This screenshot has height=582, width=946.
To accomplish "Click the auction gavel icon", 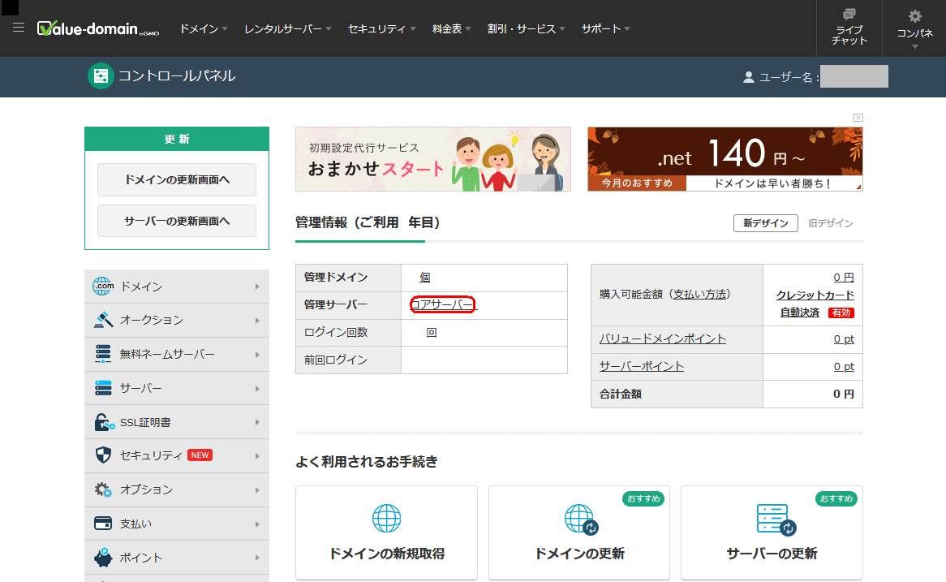I will pyautogui.click(x=103, y=320).
